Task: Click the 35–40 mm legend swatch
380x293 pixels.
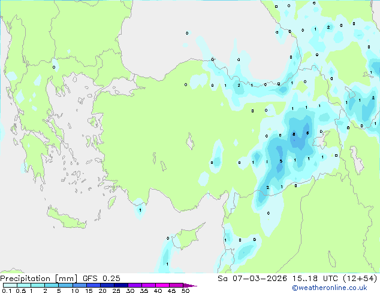Action: tap(148, 285)
